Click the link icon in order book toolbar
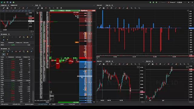The height and width of the screenshot is (109, 194). (x=38, y=8)
